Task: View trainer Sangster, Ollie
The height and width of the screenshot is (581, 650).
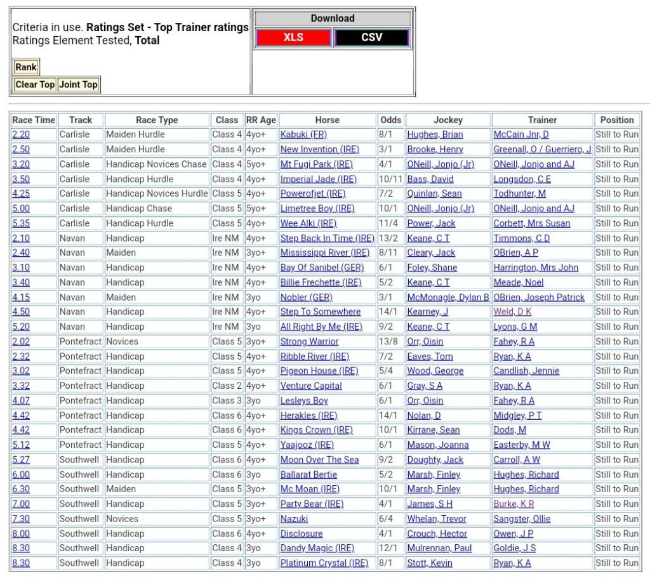Action: (x=522, y=518)
